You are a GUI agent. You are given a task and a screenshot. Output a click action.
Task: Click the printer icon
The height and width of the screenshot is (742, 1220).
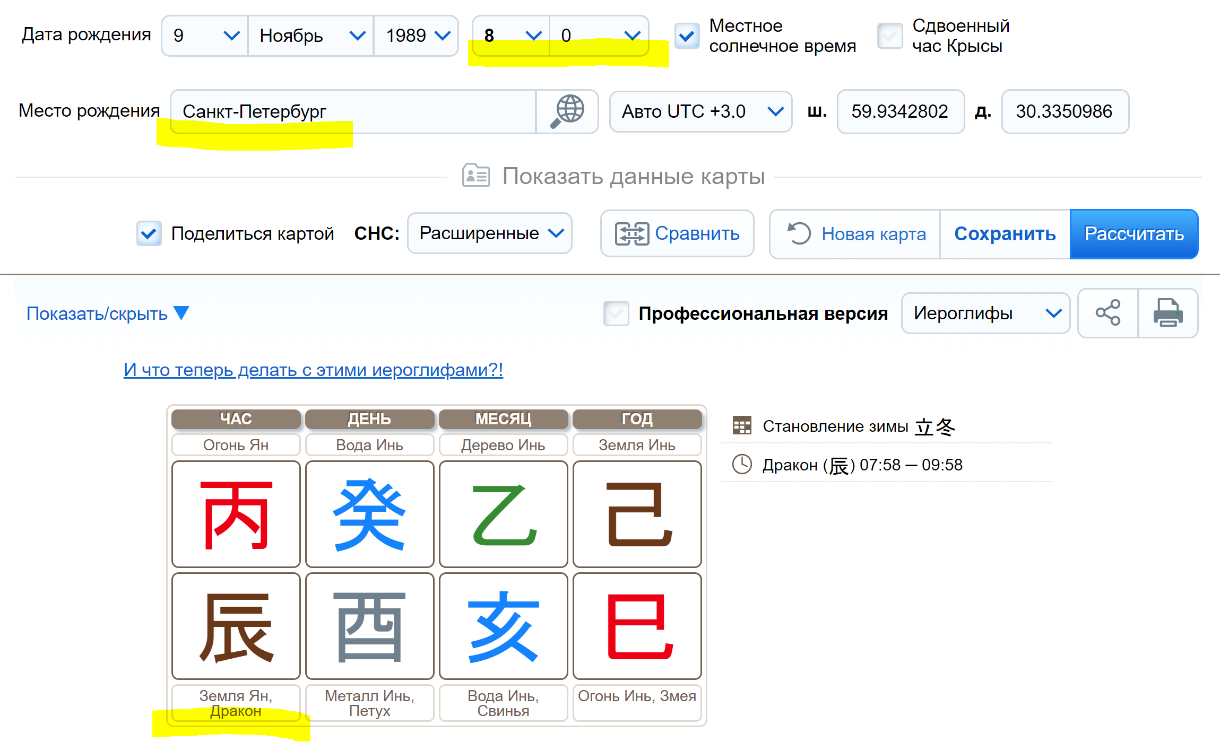point(1167,313)
